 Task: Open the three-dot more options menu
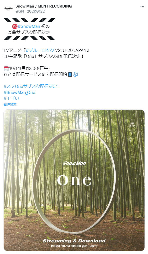[x=142, y=7]
